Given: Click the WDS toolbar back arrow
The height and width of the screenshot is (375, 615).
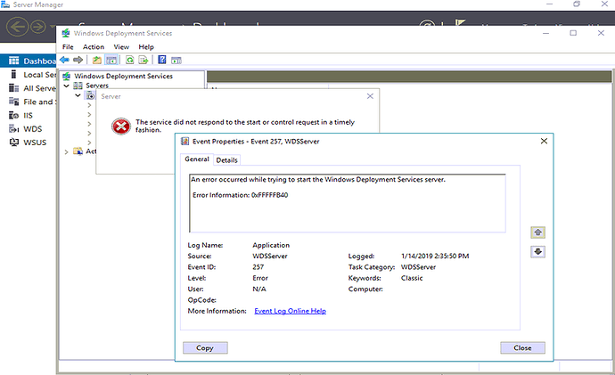Looking at the screenshot, I should (65, 60).
